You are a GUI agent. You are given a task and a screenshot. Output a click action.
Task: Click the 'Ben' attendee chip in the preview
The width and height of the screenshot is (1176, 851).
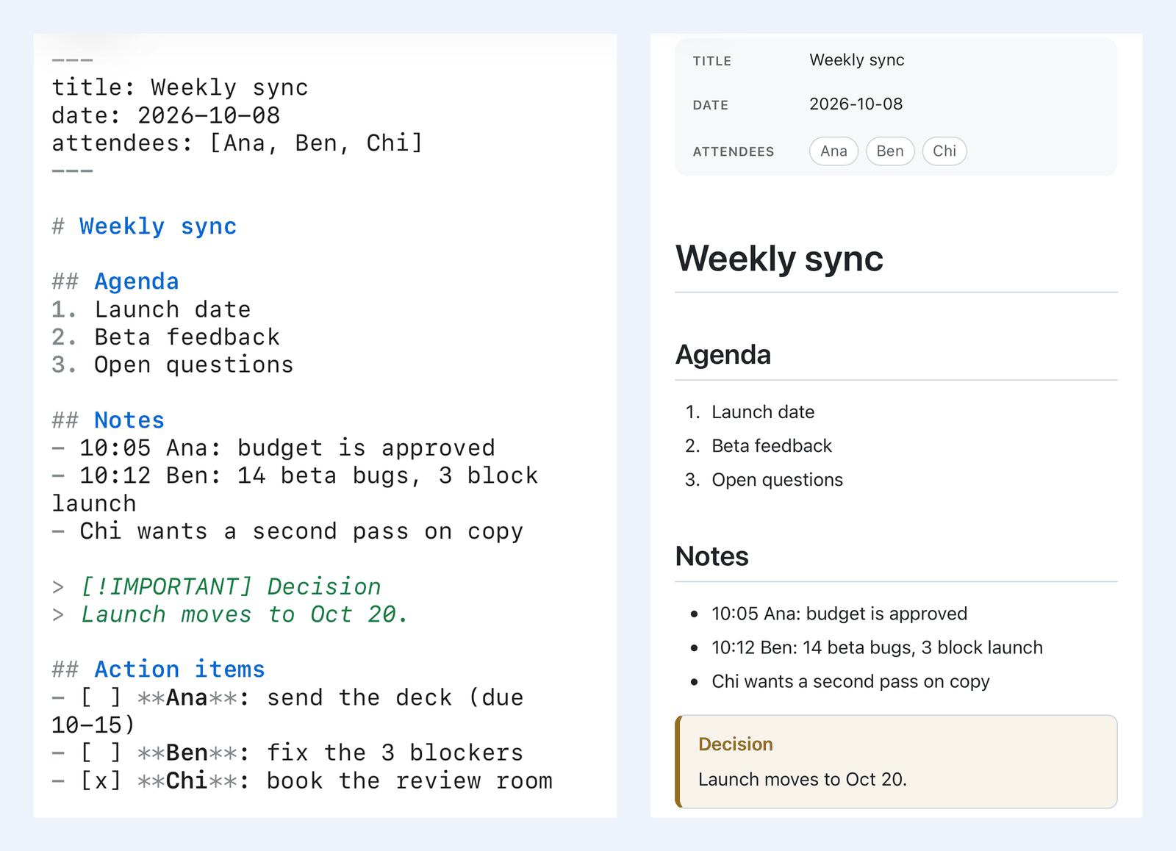coord(890,151)
